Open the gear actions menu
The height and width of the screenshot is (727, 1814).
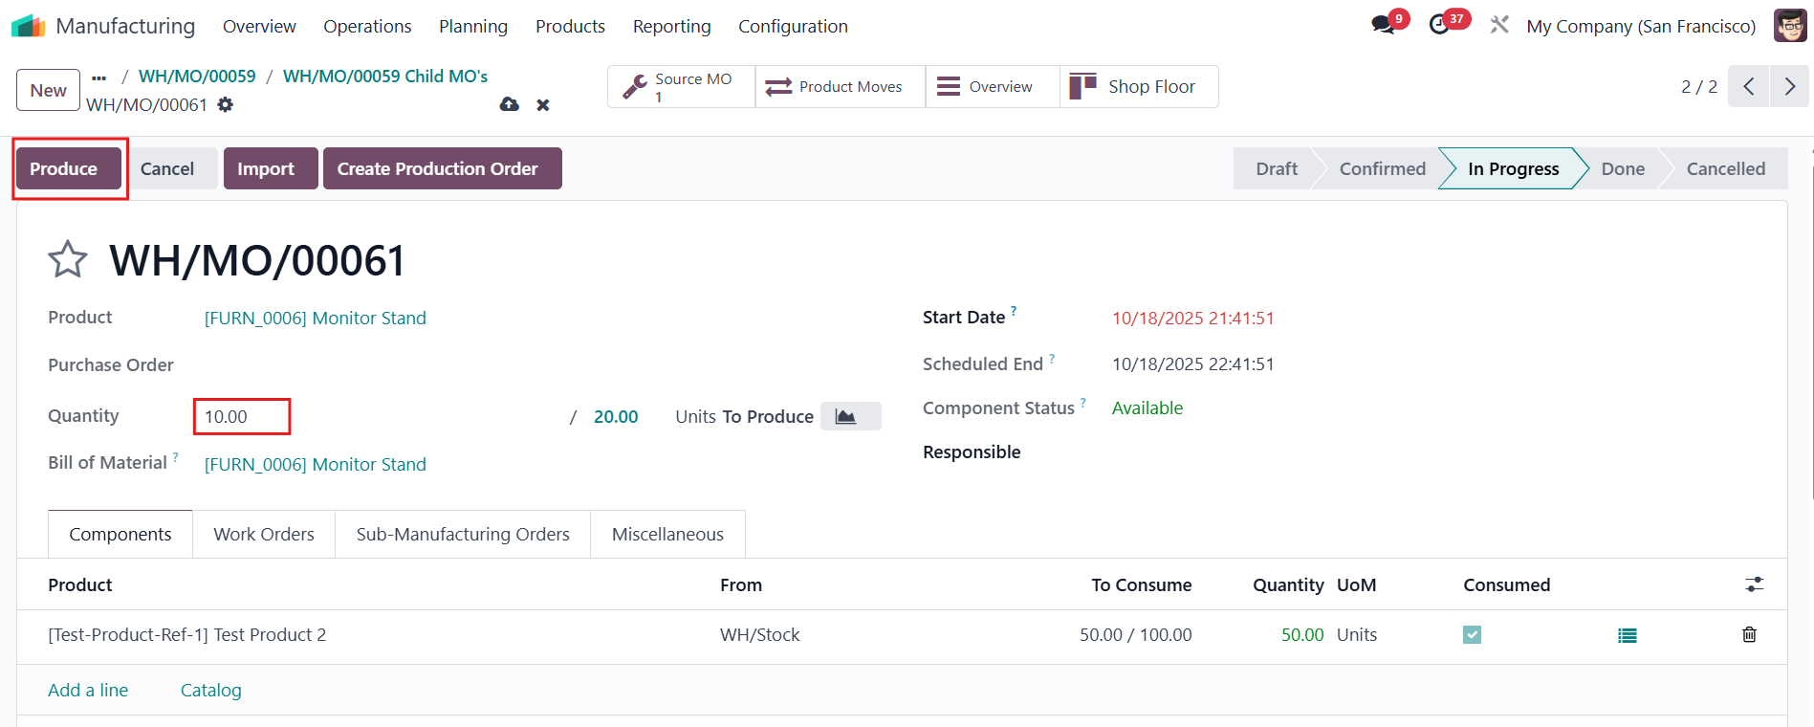[226, 105]
